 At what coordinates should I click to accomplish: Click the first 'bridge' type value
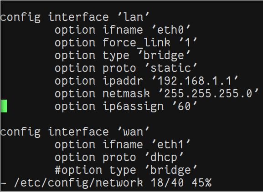point(165,56)
